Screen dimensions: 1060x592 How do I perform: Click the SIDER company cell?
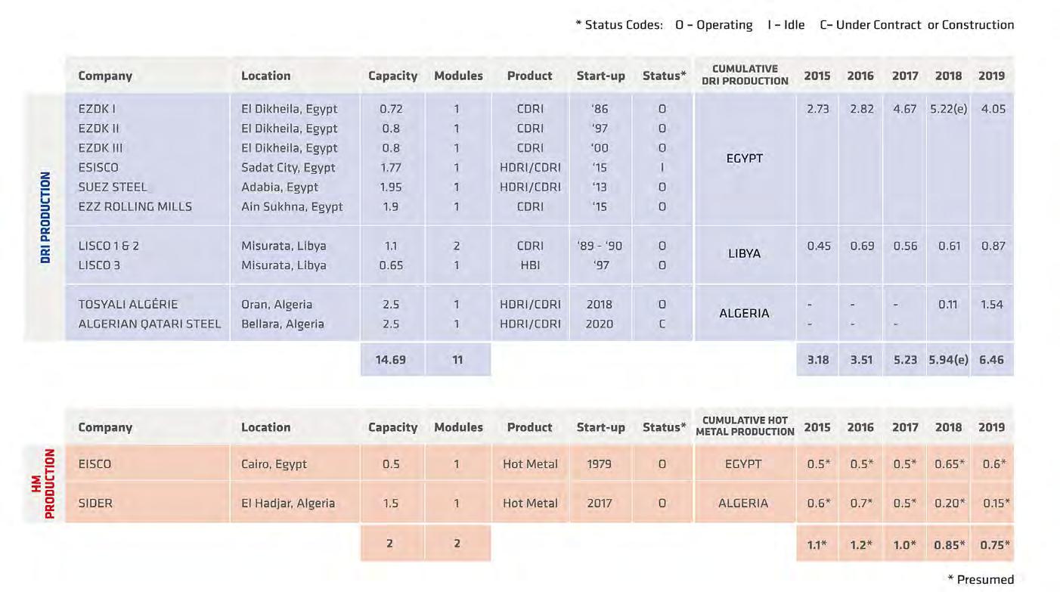95,504
